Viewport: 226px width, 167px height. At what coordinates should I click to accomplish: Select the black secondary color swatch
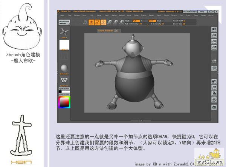coord(60,92)
